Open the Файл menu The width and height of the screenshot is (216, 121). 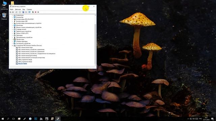(11, 9)
